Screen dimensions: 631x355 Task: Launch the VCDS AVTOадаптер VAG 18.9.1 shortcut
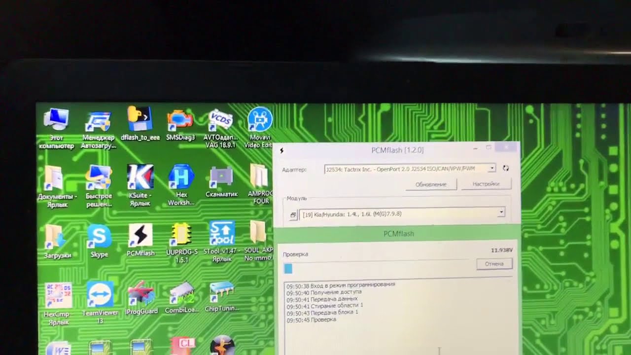pos(220,128)
